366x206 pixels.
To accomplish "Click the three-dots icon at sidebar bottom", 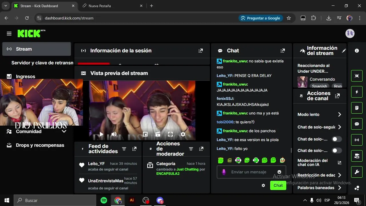I will click(357, 188).
